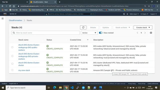Open browser zoom search icon in address bar
The width and height of the screenshot is (160, 90).
[145, 6]
